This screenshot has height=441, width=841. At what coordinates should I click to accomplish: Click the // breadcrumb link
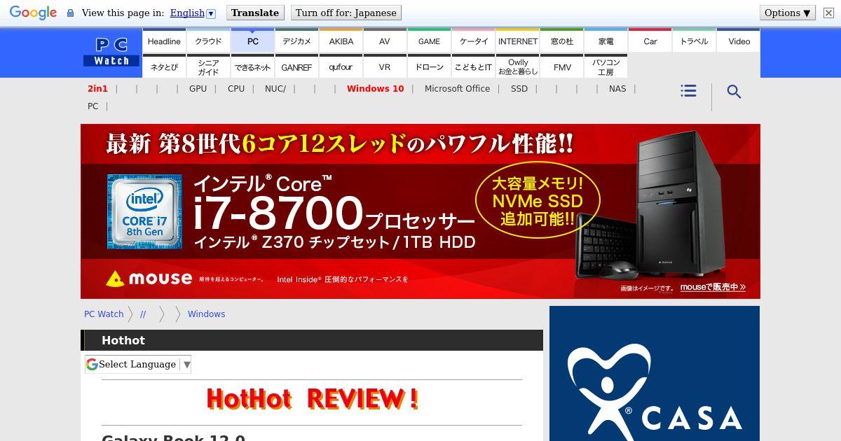click(x=143, y=314)
